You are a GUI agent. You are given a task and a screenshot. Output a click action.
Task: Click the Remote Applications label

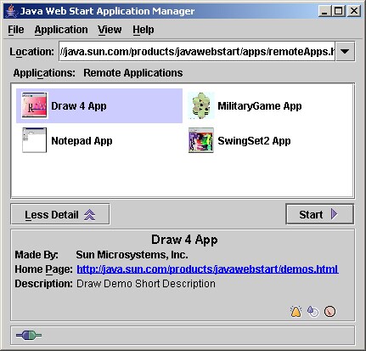pos(133,73)
